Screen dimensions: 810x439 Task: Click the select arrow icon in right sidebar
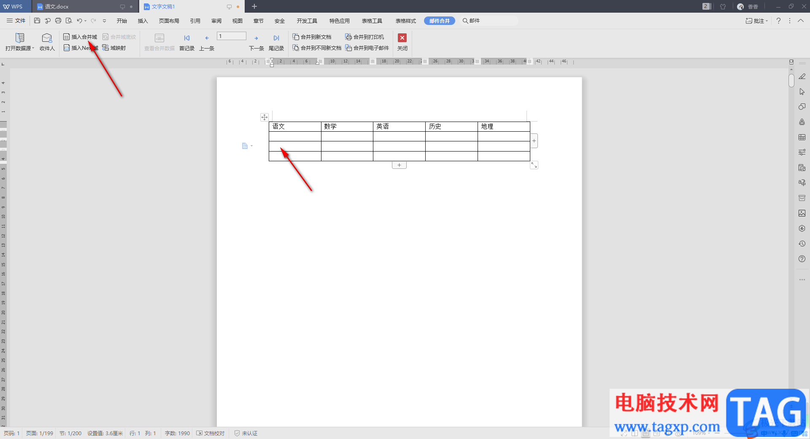tap(802, 92)
